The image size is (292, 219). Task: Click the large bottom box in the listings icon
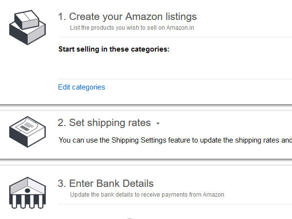[x=28, y=35]
